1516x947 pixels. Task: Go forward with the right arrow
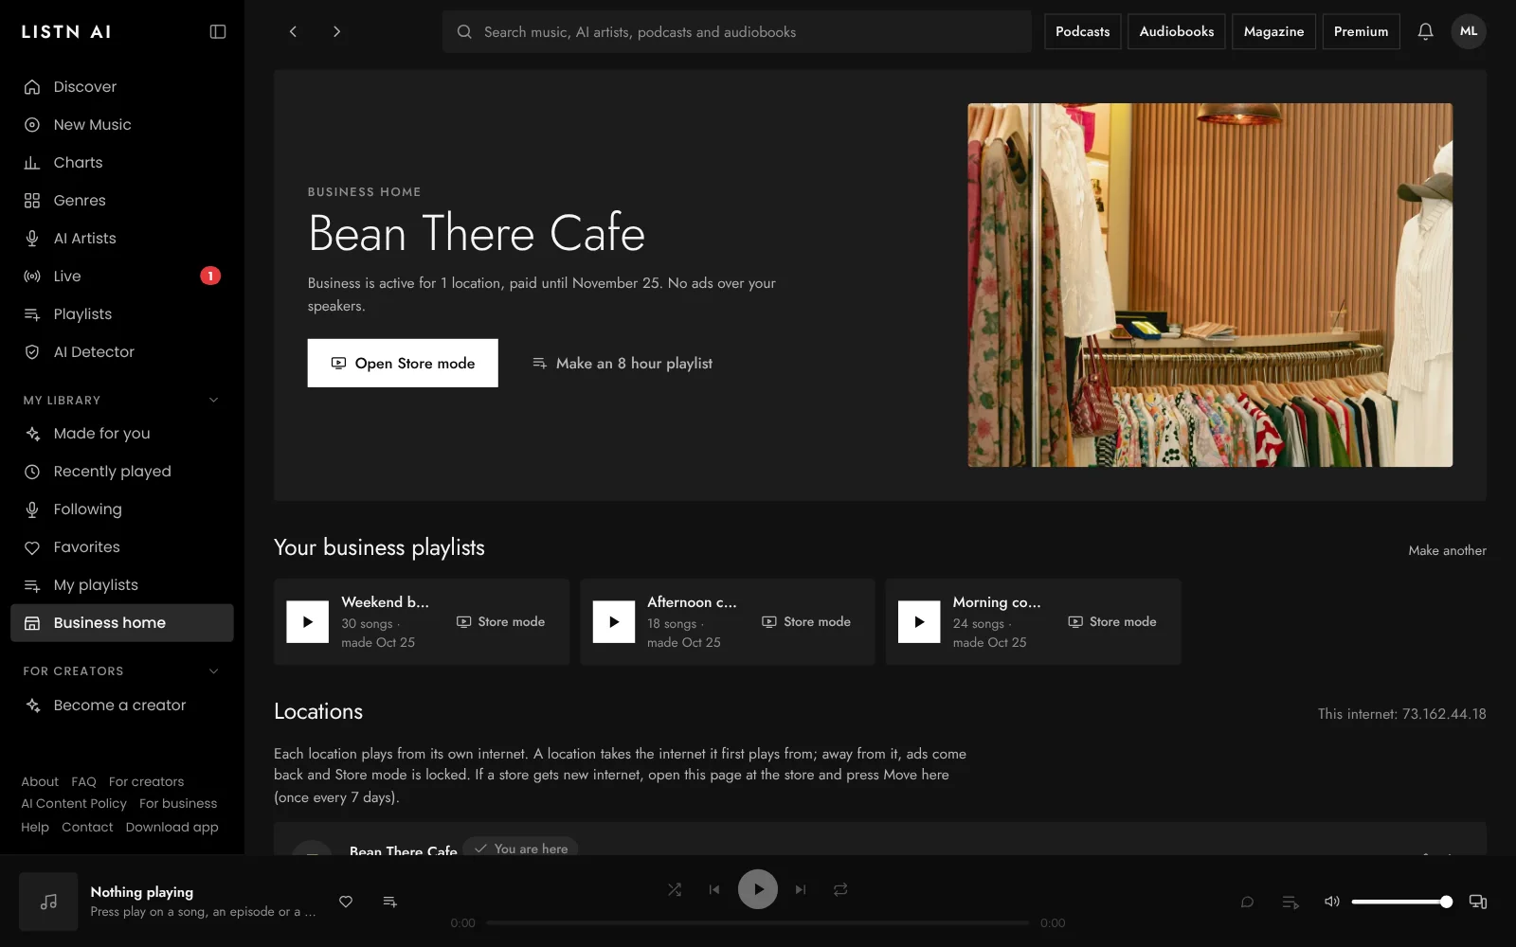click(x=336, y=31)
